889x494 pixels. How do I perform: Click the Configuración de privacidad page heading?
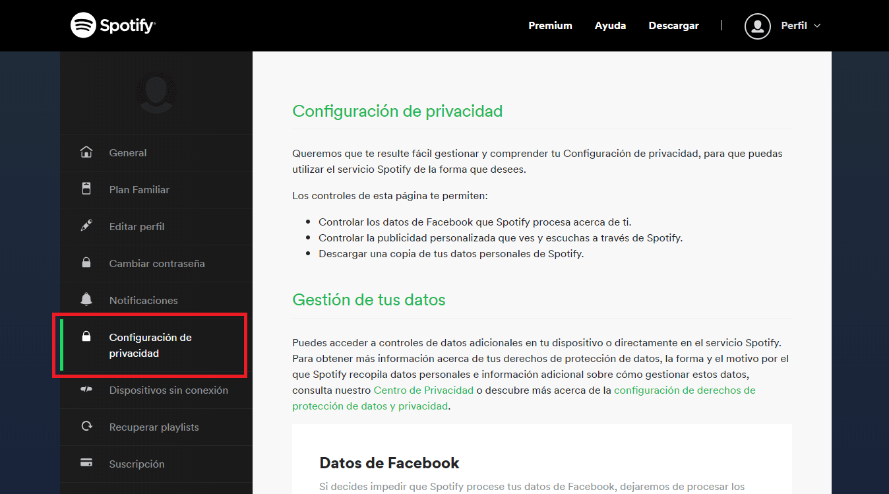398,111
